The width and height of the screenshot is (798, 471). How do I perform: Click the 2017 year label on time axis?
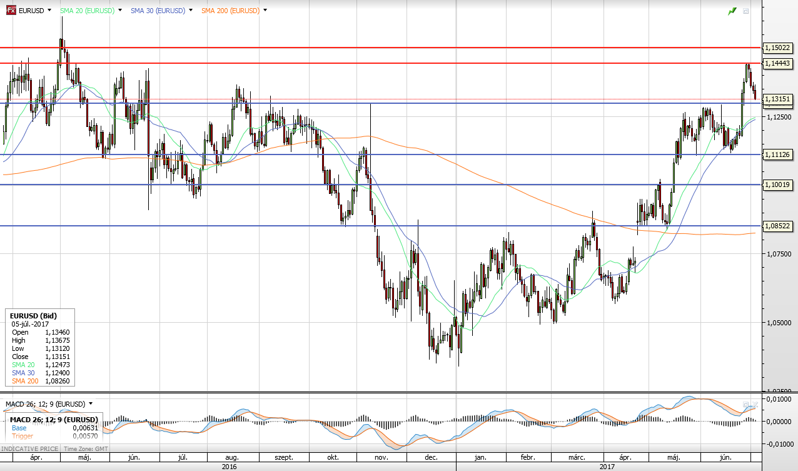coord(607,467)
